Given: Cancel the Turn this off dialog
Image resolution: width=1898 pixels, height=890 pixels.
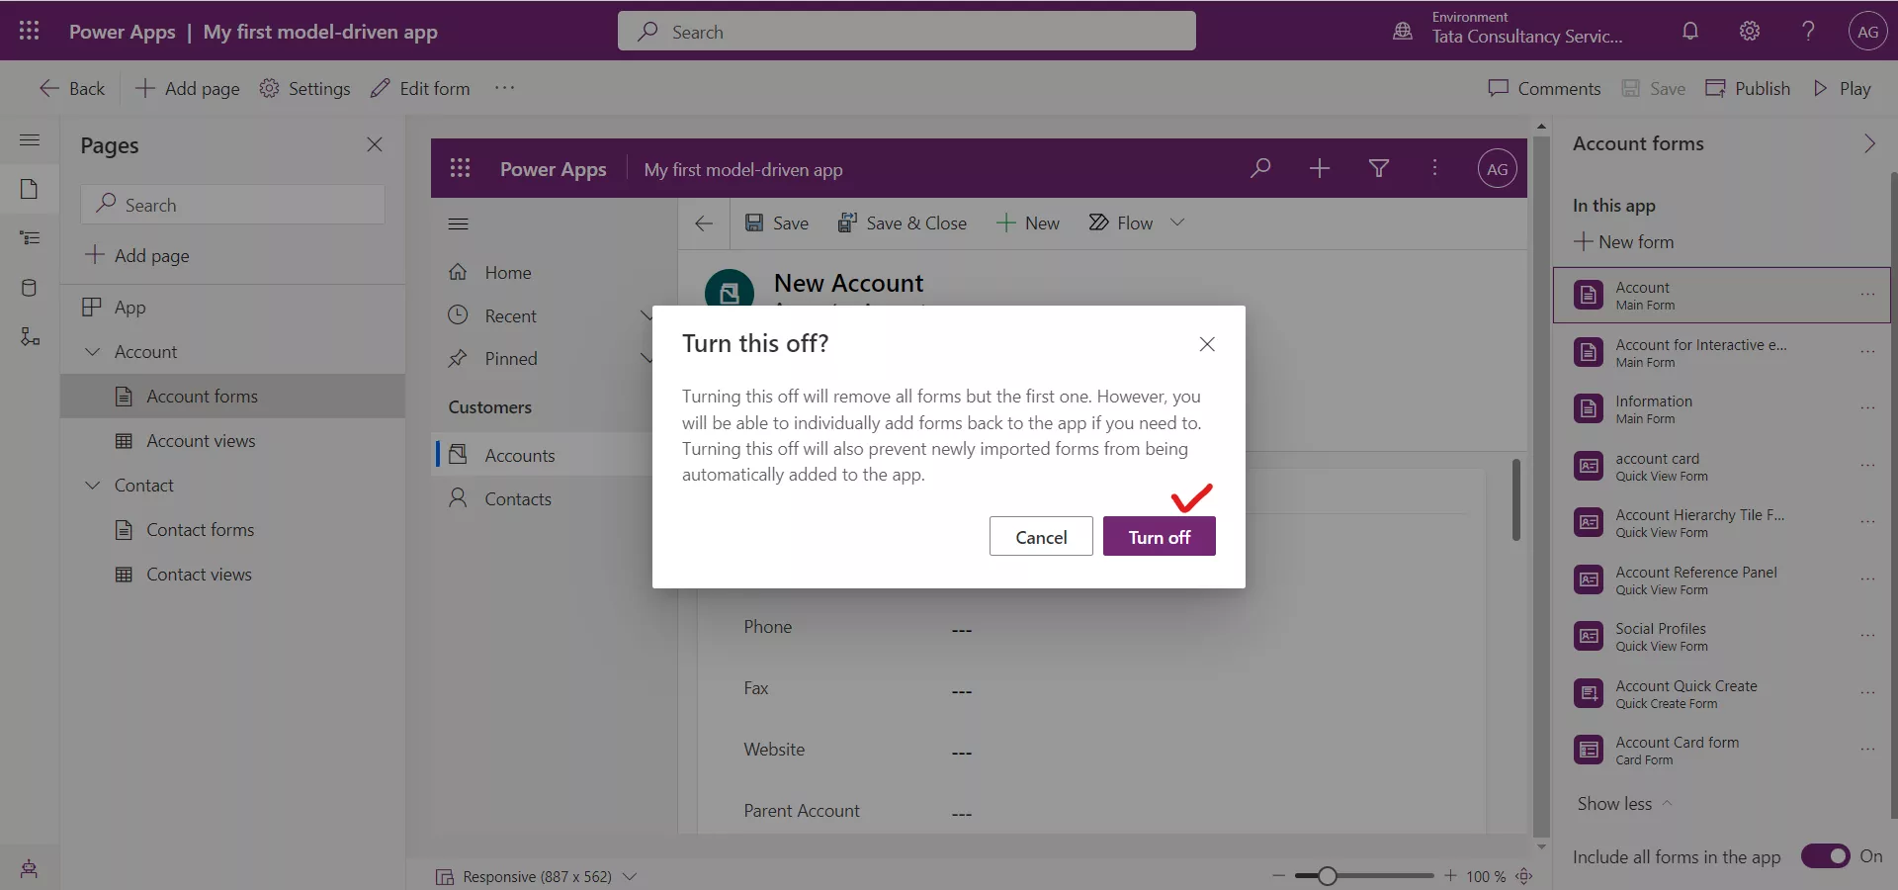Looking at the screenshot, I should [x=1041, y=537].
